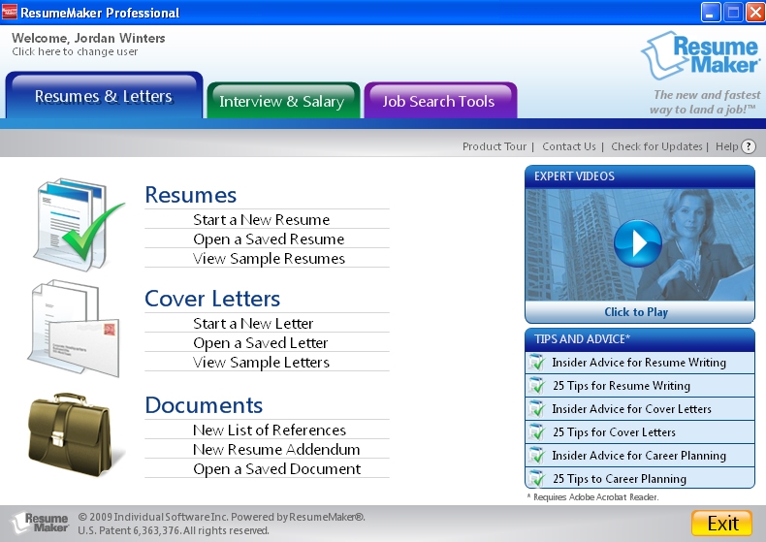Viewport: 766px width, 542px height.
Task: Click the ResumeMaker title bar app icon
Action: 10,12
